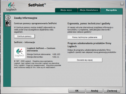Click the copyright notice text
The height and width of the screenshot is (94, 126).
click(38, 64)
